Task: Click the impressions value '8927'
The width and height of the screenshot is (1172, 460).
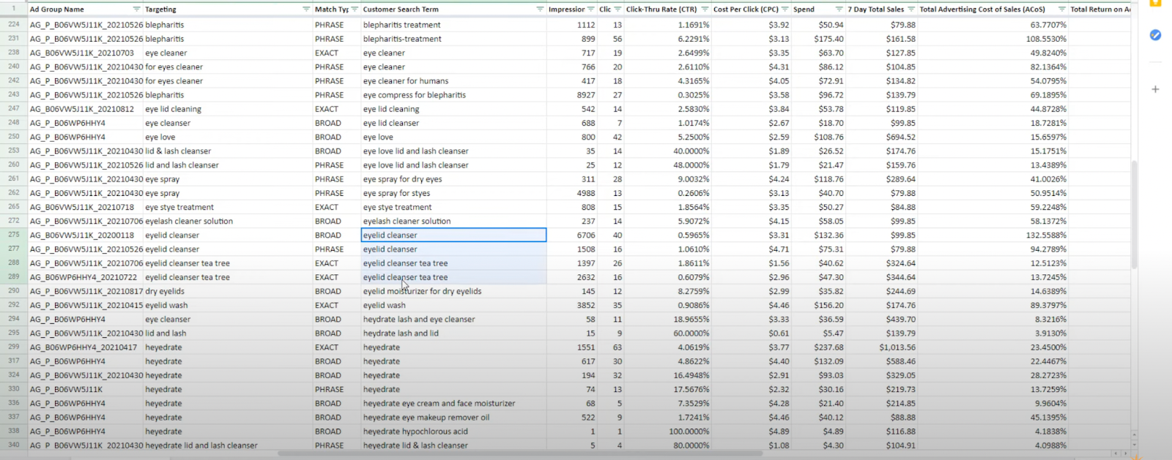Action: click(586, 95)
